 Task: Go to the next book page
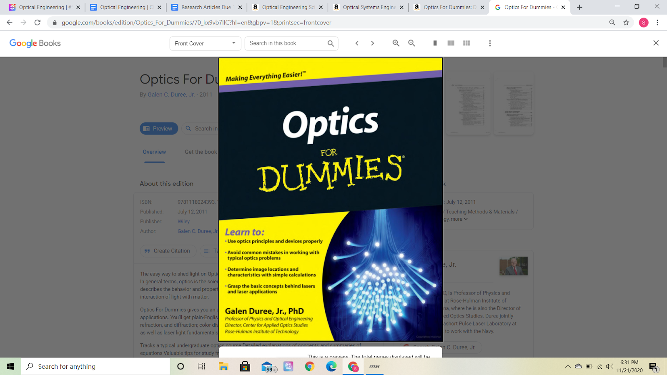[x=373, y=43]
